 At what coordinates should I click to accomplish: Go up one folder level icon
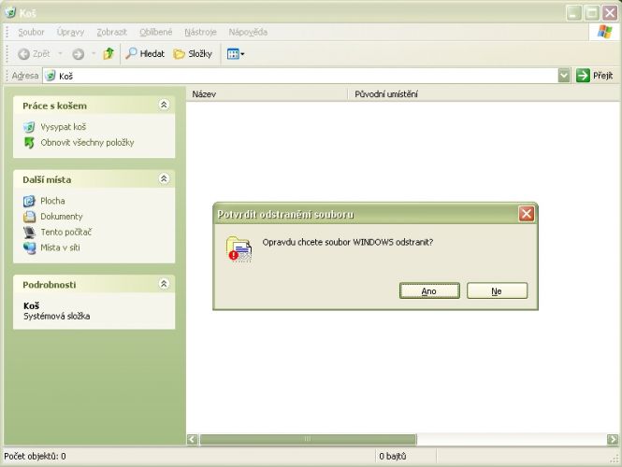pyautogui.click(x=108, y=53)
